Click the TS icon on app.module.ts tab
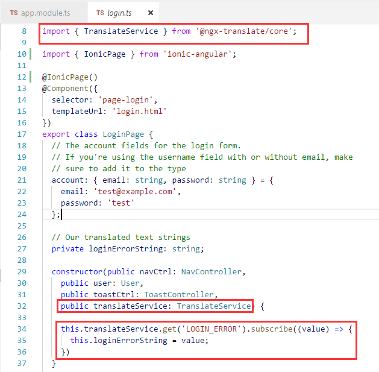The image size is (379, 372). [x=14, y=13]
